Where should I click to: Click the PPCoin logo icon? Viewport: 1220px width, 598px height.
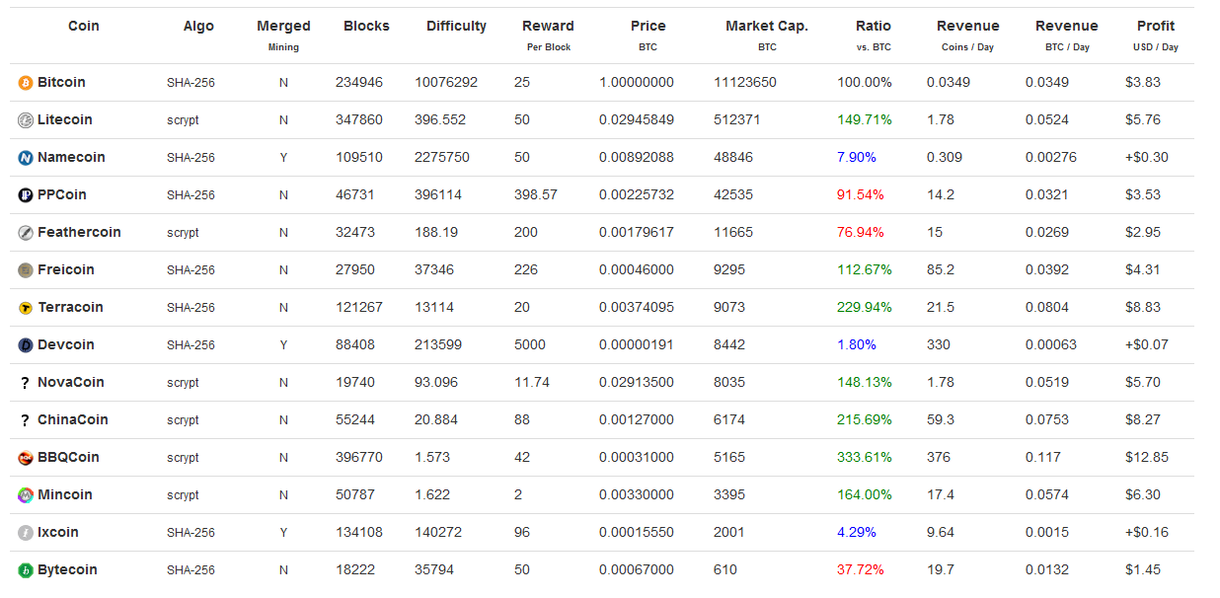click(x=26, y=195)
